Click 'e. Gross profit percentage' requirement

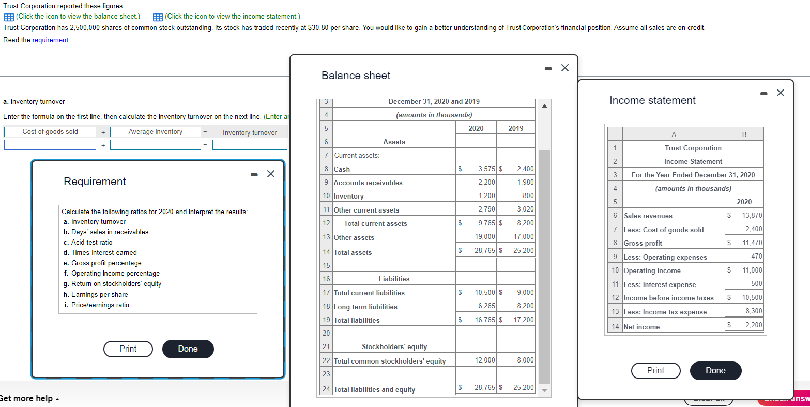(101, 263)
